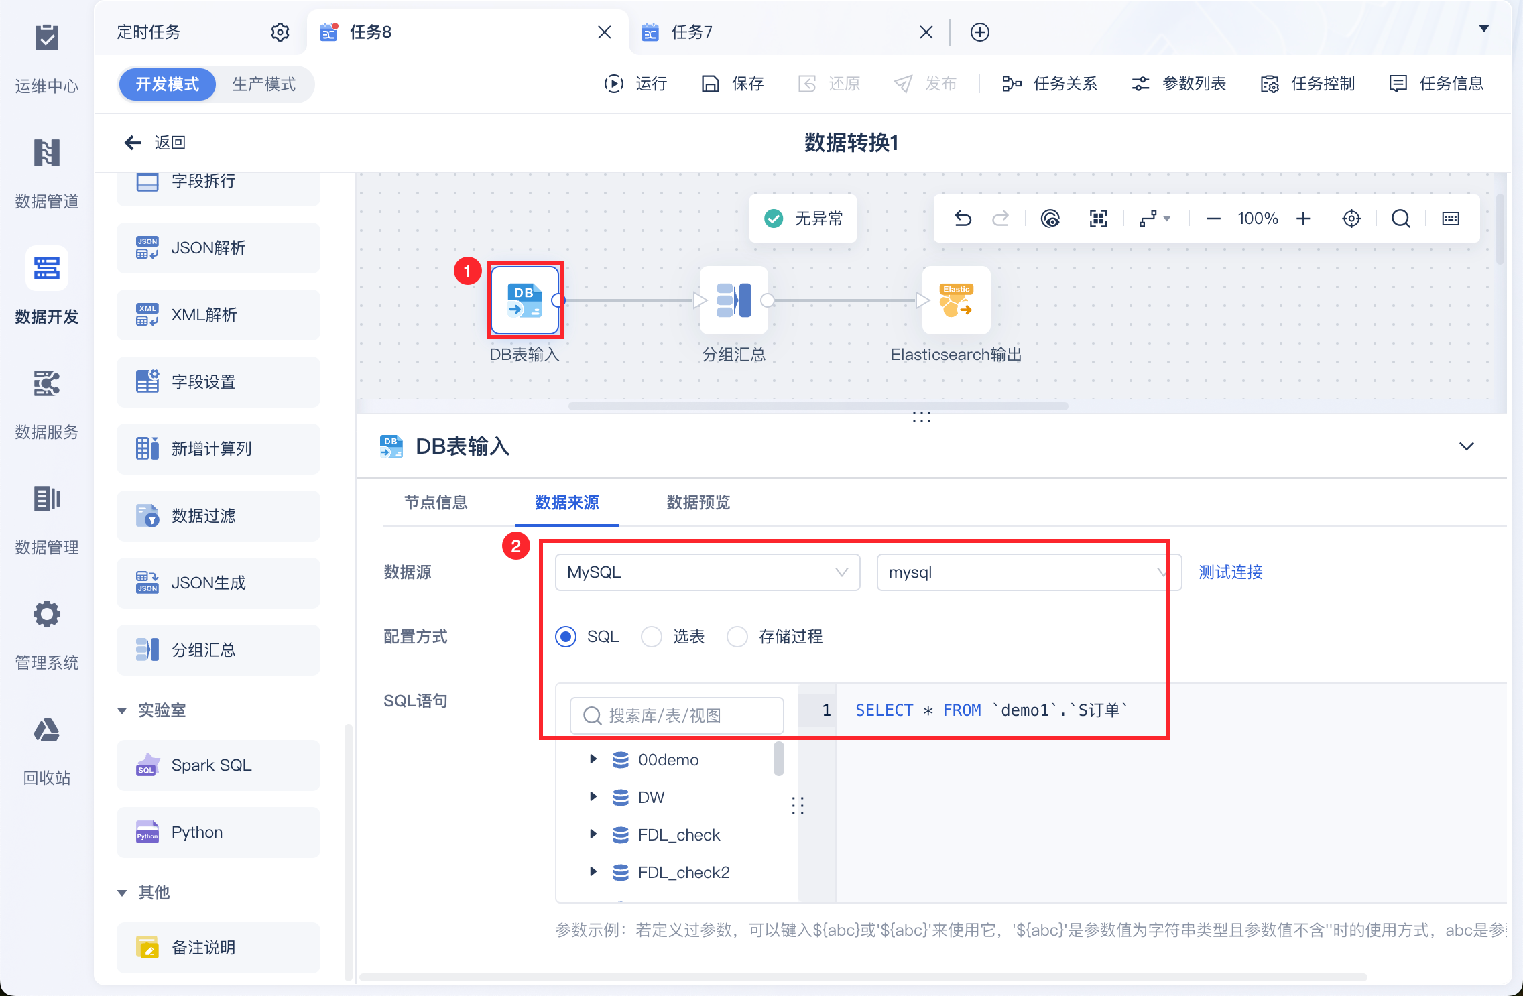The width and height of the screenshot is (1523, 996).
Task: Click the 测试连接 link
Action: (1230, 572)
